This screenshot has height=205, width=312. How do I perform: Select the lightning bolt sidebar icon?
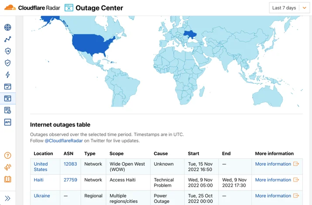[7, 75]
